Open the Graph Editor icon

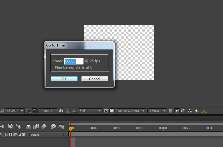tap(61, 126)
